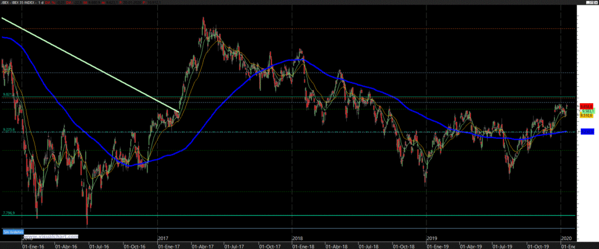Click the 7.796,9 support level label
This screenshot has width=599, height=249.
(8, 213)
